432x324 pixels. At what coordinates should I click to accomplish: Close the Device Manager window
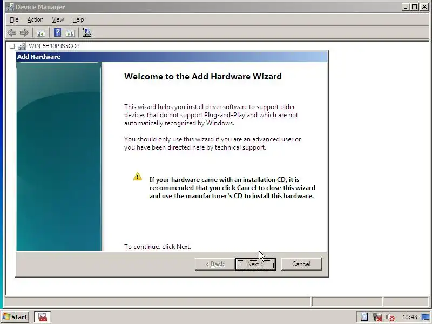tap(424, 7)
